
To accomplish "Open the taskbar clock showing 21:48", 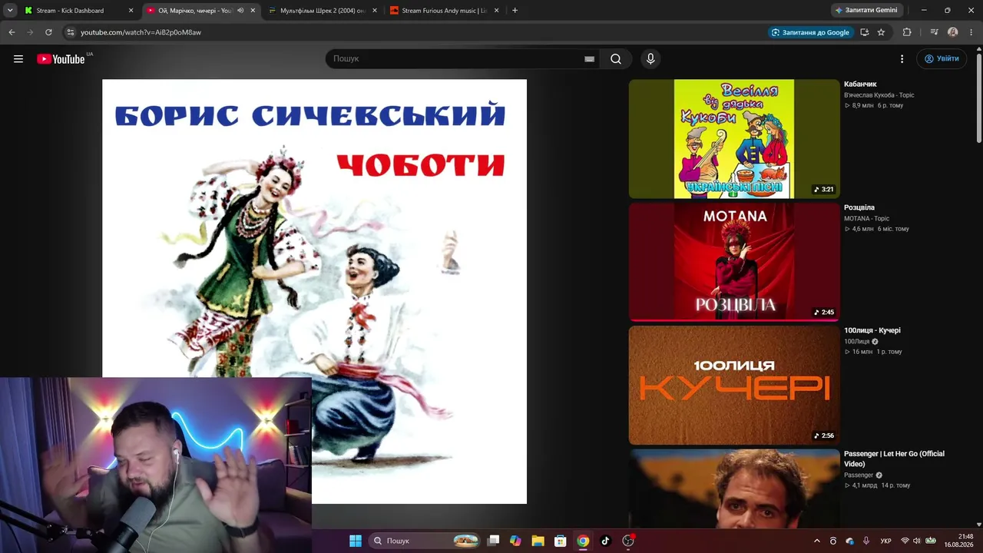I will click(958, 541).
